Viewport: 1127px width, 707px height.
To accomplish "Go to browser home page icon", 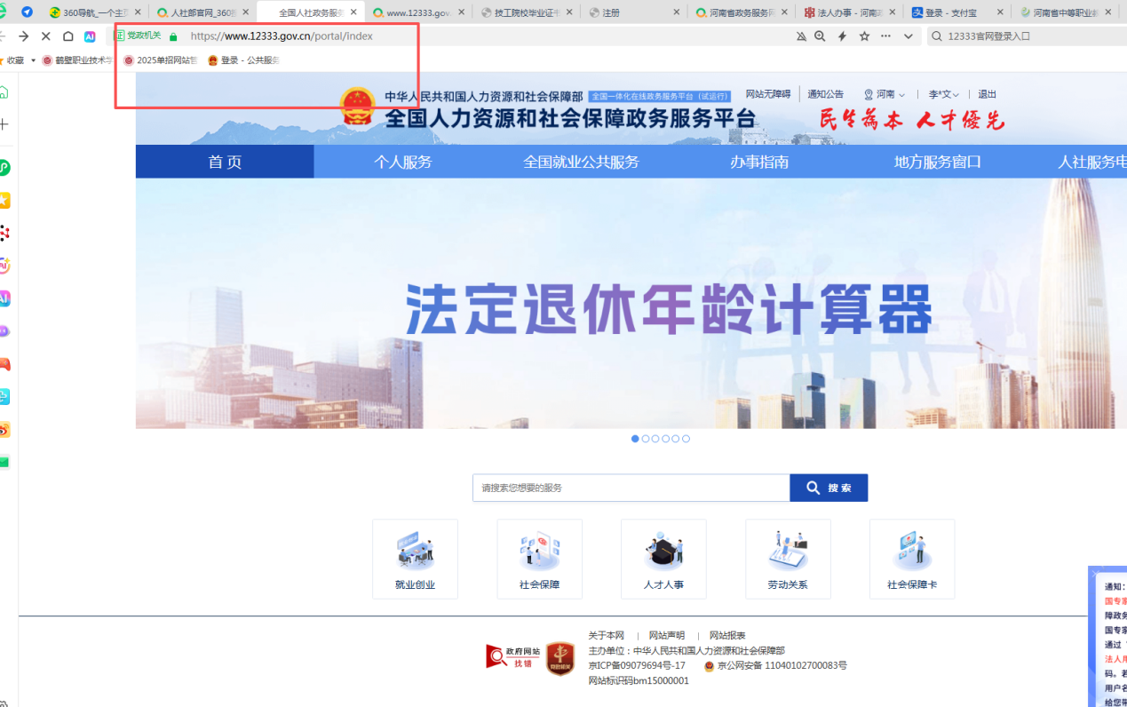I will pos(67,36).
